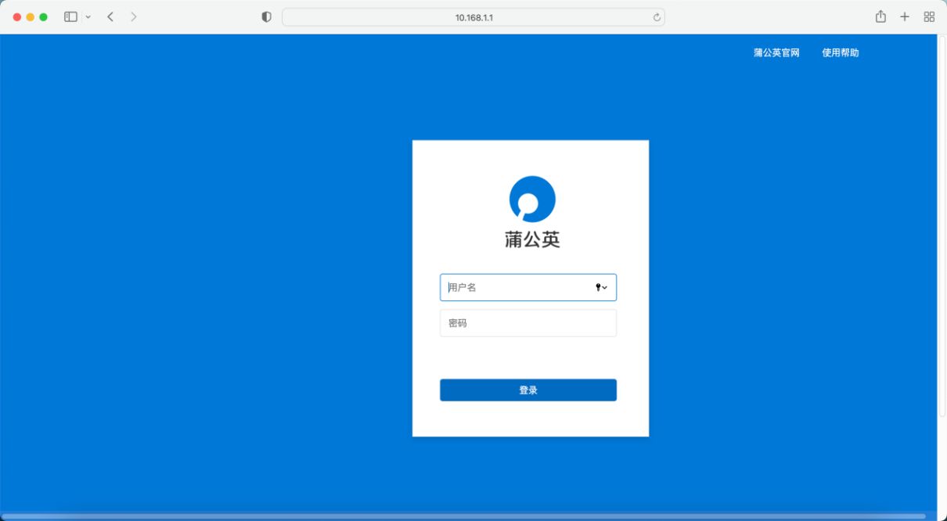Open the Share menu icon
The height and width of the screenshot is (521, 947).
[880, 16]
